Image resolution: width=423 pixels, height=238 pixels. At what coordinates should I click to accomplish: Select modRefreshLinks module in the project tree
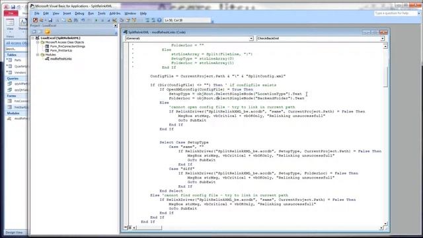(x=61, y=59)
